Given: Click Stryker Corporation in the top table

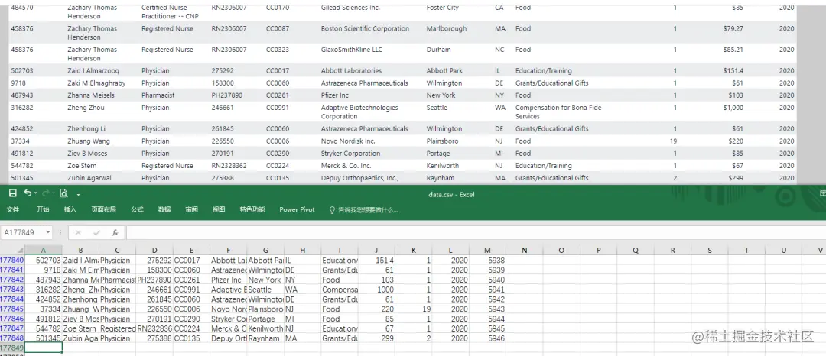Looking at the screenshot, I should (x=350, y=154).
